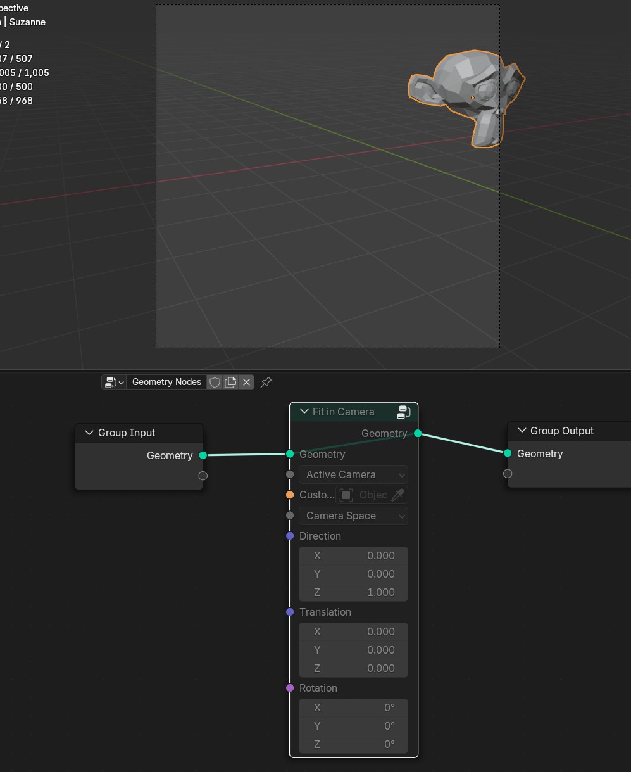
Task: Click the Translation vector socket
Action: tap(290, 612)
